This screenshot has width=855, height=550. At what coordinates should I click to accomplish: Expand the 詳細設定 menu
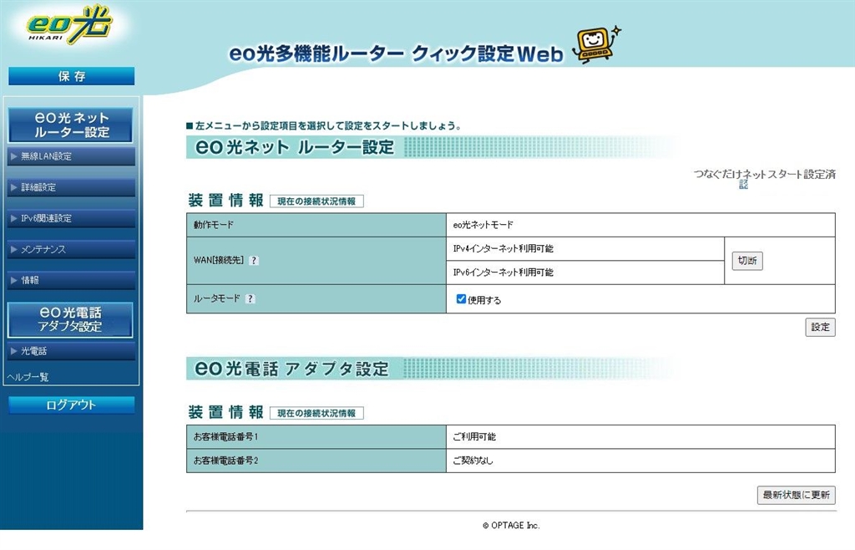click(x=71, y=188)
